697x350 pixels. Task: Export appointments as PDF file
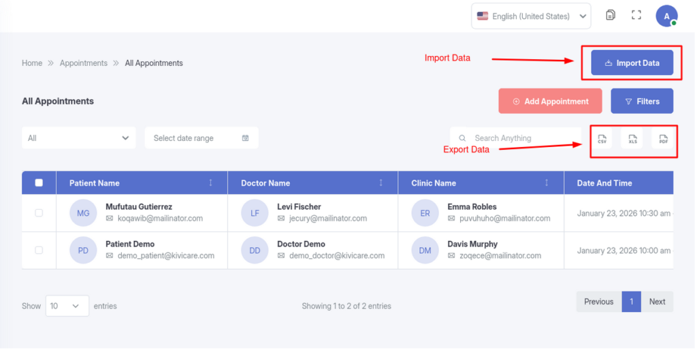tap(663, 139)
